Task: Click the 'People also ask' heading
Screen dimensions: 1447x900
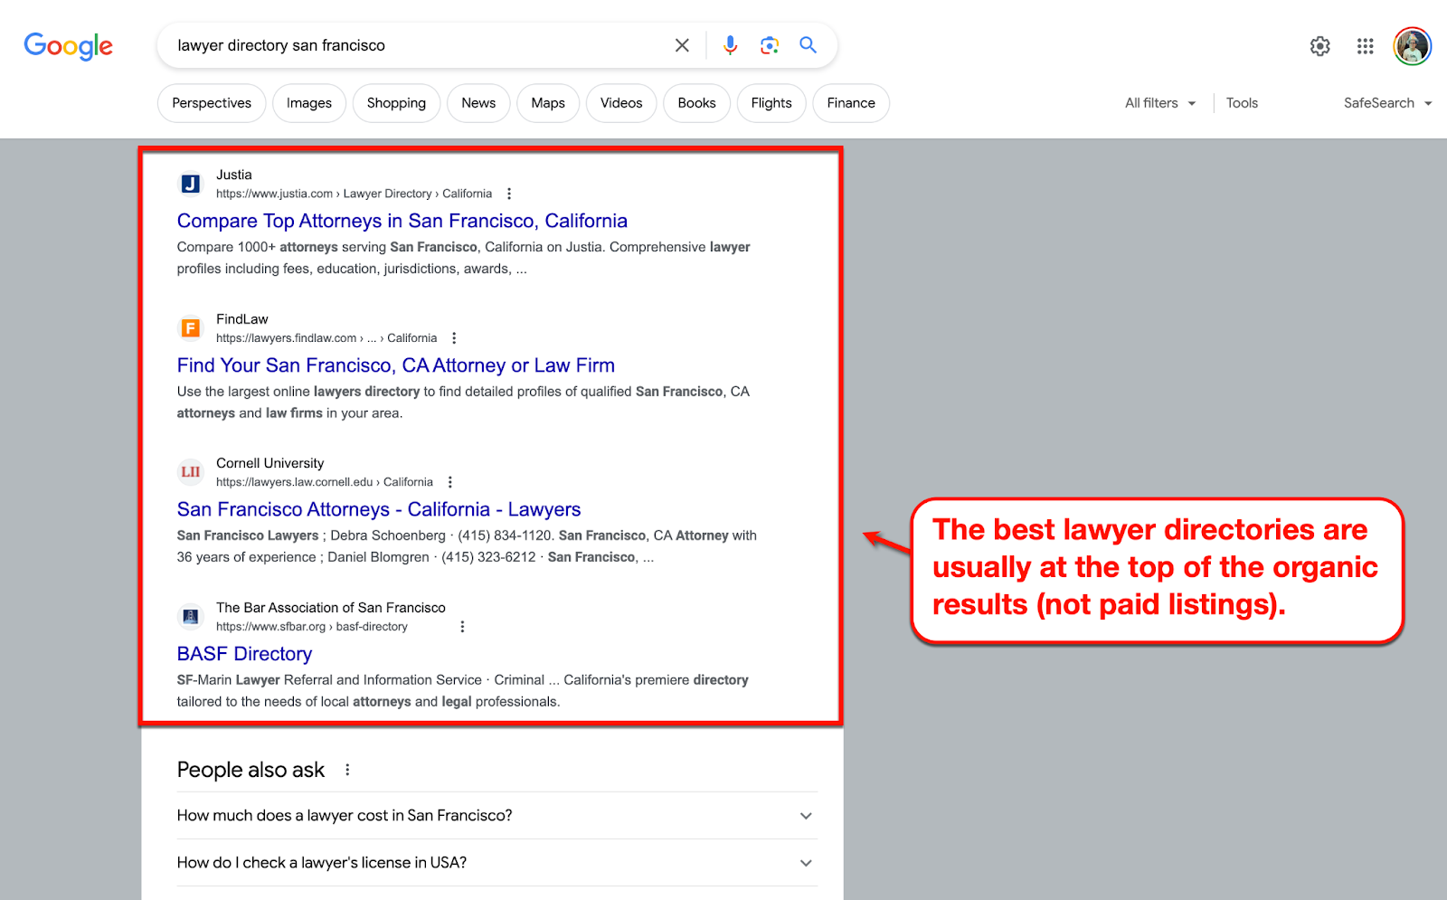Action: [251, 770]
